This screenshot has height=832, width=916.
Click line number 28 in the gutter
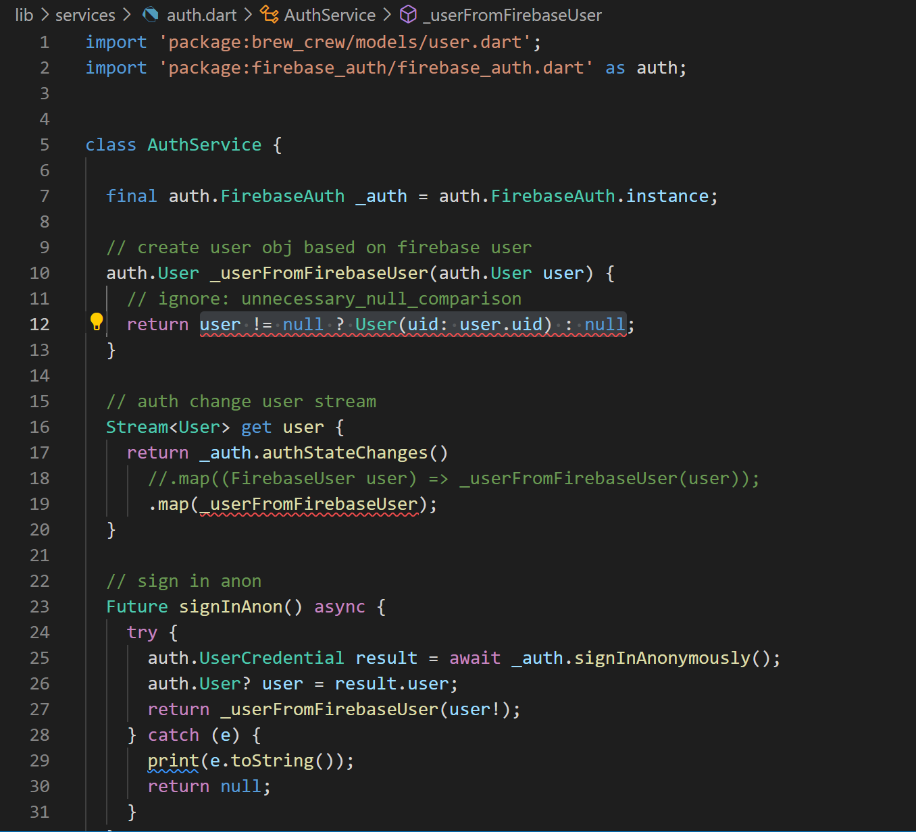[40, 735]
